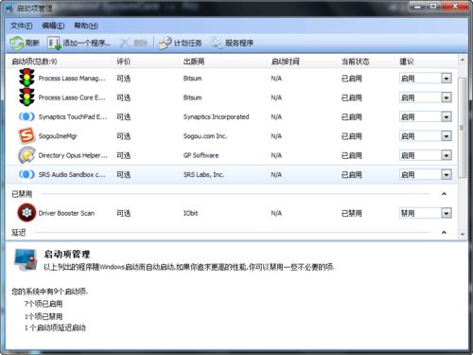Click the green Refresh toolbar icon

pos(16,43)
